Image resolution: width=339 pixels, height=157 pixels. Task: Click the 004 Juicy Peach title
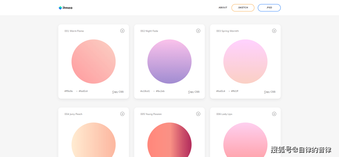click(x=73, y=114)
